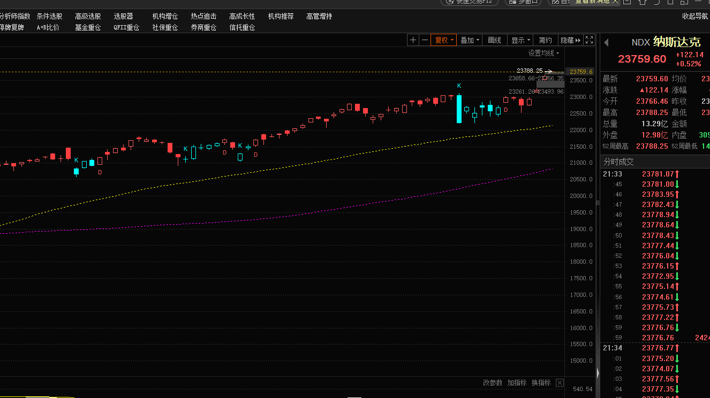
Task: Select the 21:33 trade row 23781.07
Action: (655, 174)
